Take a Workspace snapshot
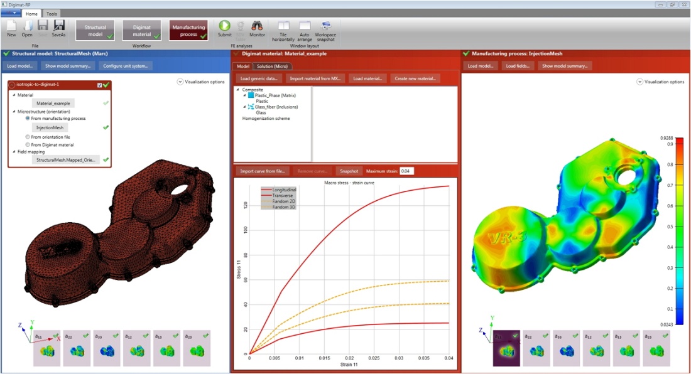Image resolution: width=691 pixels, height=374 pixels. click(x=325, y=26)
